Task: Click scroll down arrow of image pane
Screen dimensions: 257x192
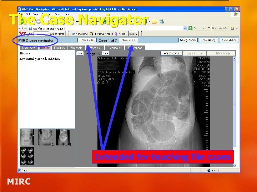Action: [x=235, y=166]
